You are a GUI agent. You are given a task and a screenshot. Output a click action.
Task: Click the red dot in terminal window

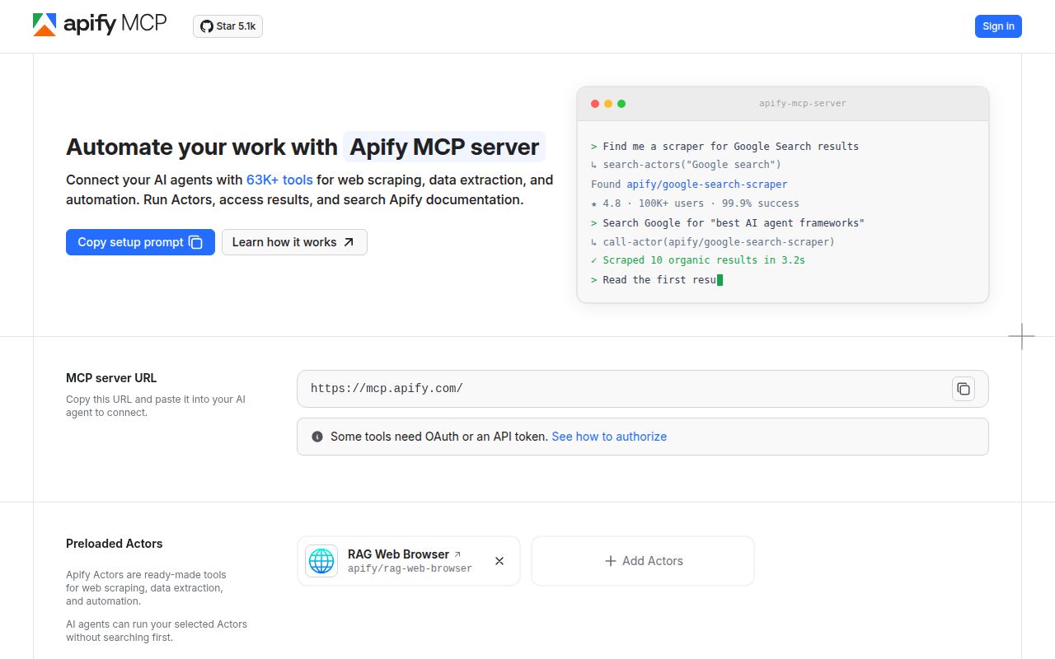click(595, 104)
